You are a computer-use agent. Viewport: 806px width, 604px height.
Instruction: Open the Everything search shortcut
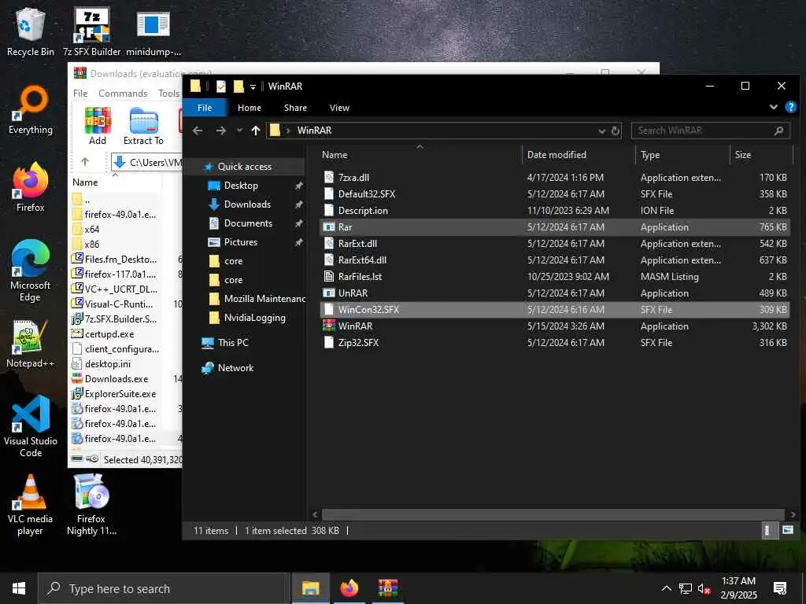click(x=31, y=110)
